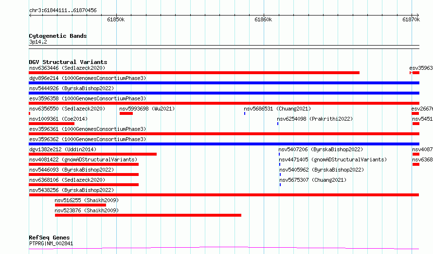The image size is (433, 254).
Task: Open the nsv6363446 (Sedlazeck2020) variant label
Action: (x=67, y=68)
